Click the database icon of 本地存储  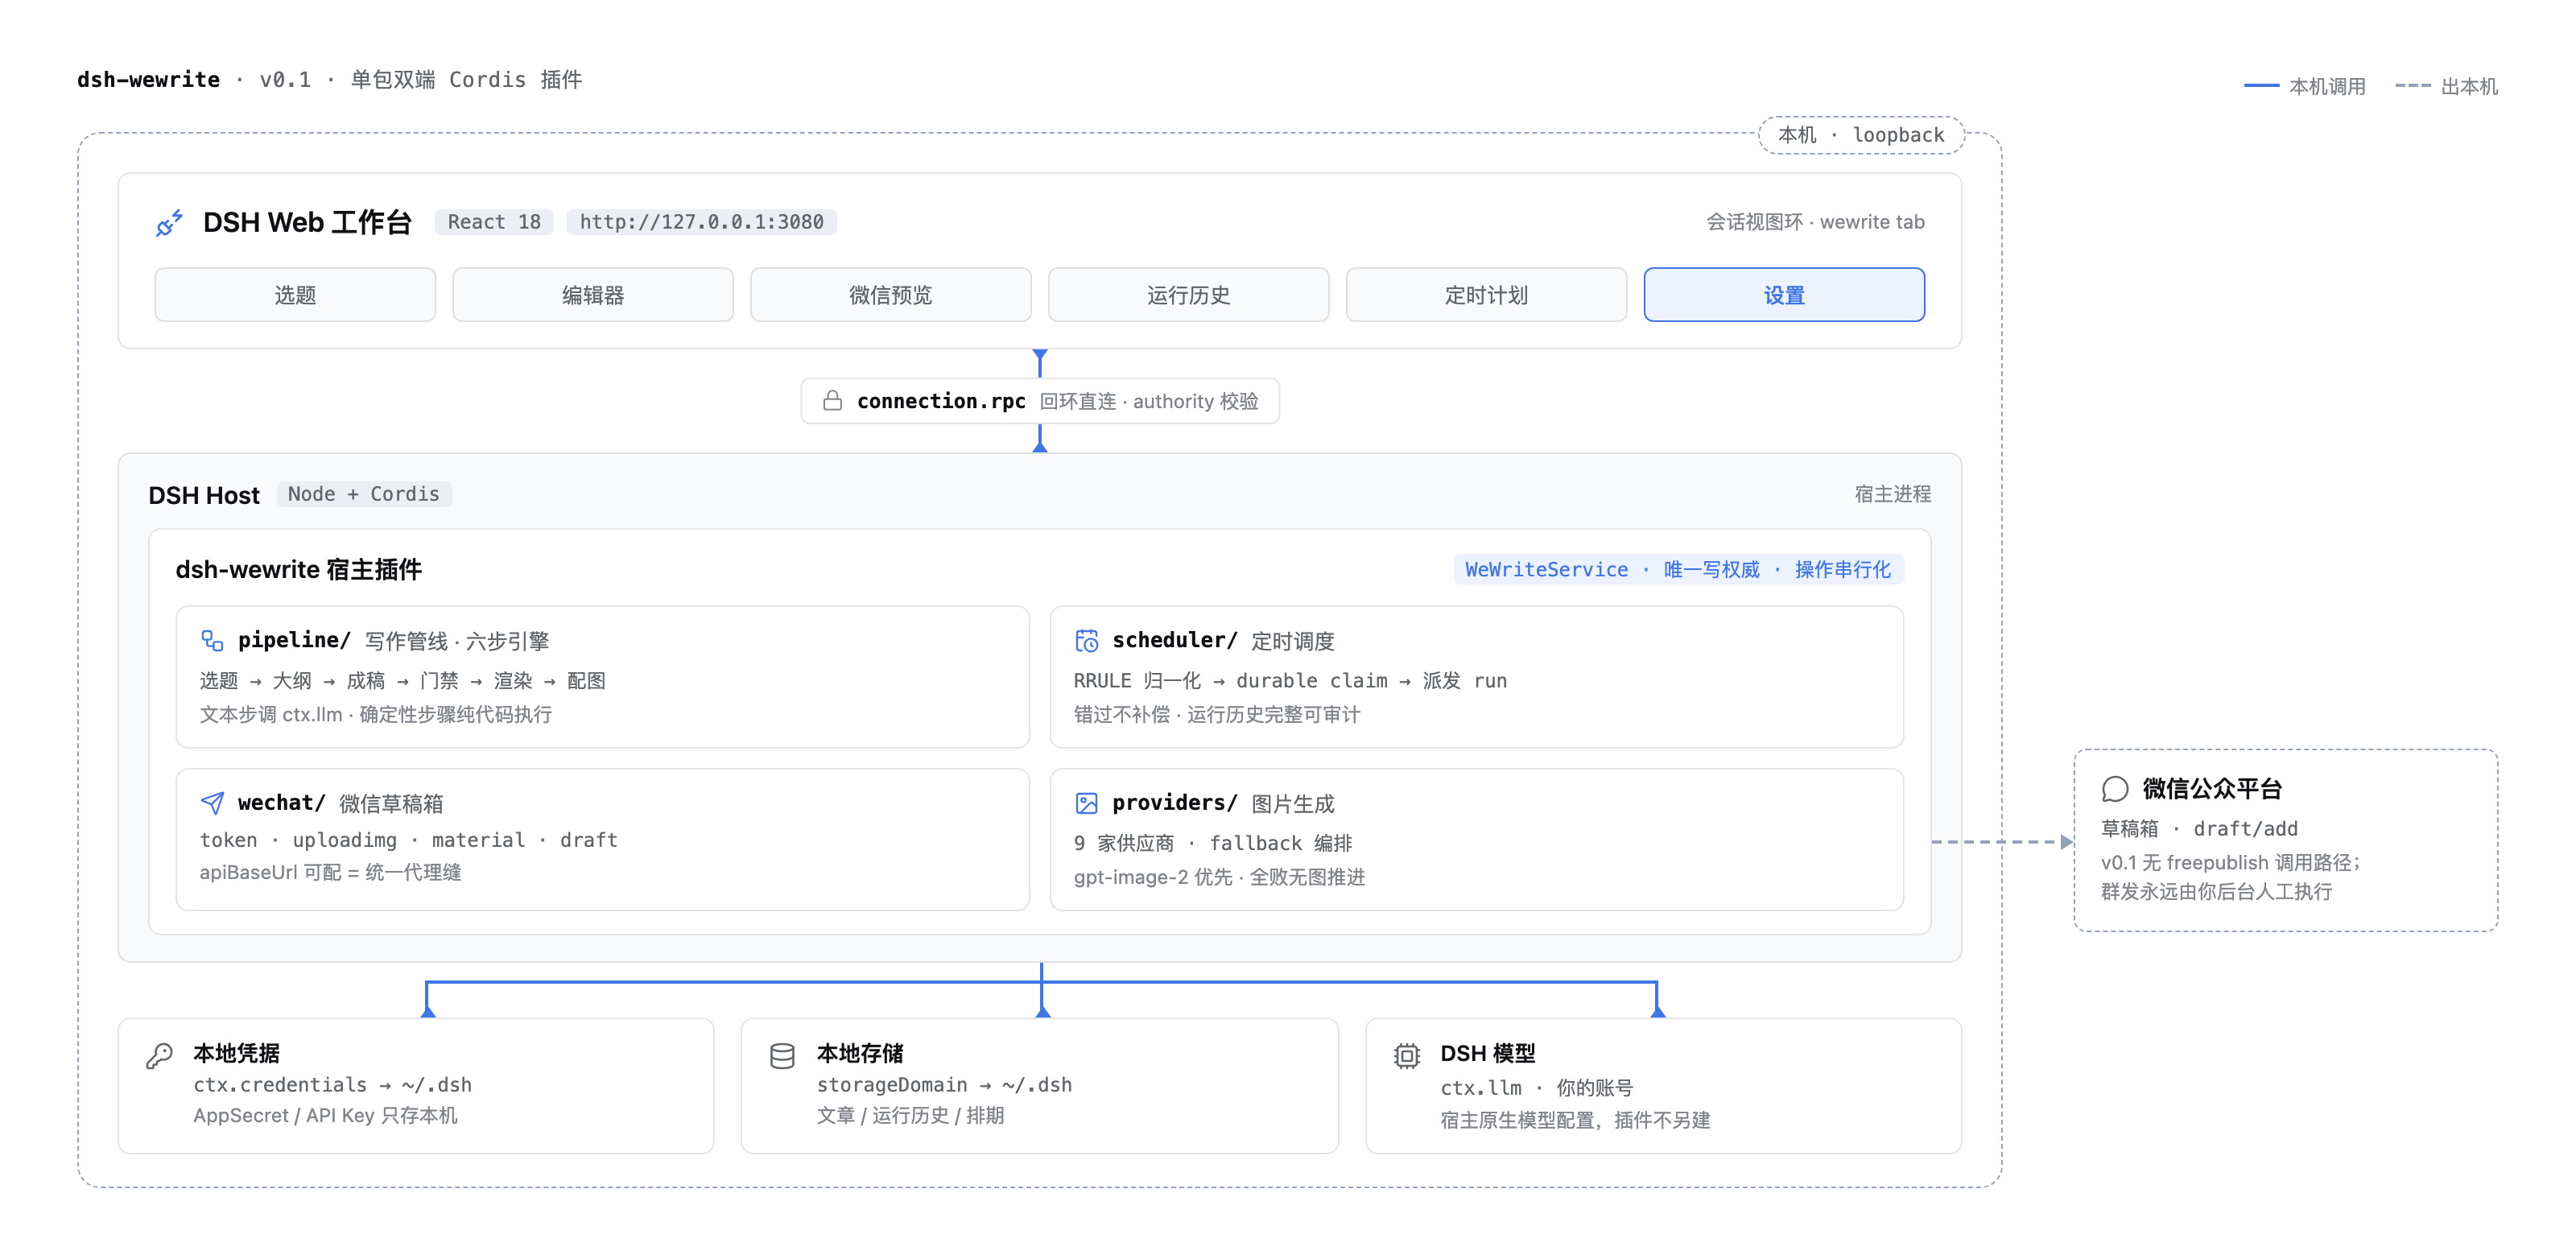pyautogui.click(x=782, y=1055)
